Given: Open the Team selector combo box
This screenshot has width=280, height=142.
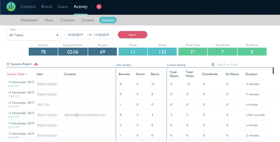Looking at the screenshot, I should pos(33,35).
